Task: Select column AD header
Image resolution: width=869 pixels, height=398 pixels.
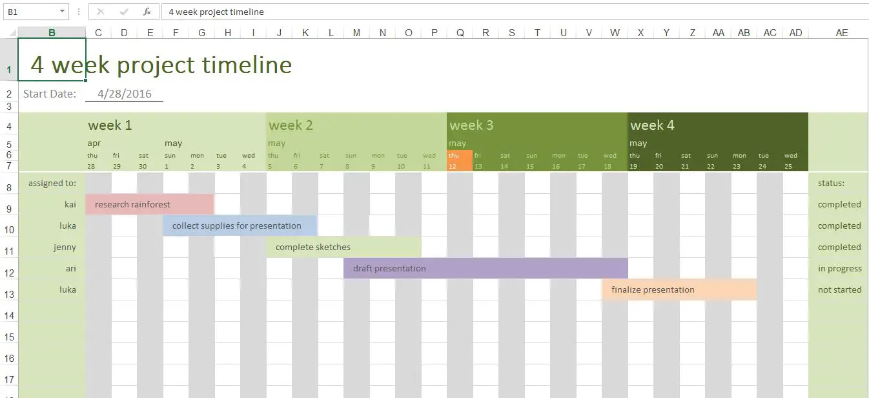Action: [x=795, y=32]
